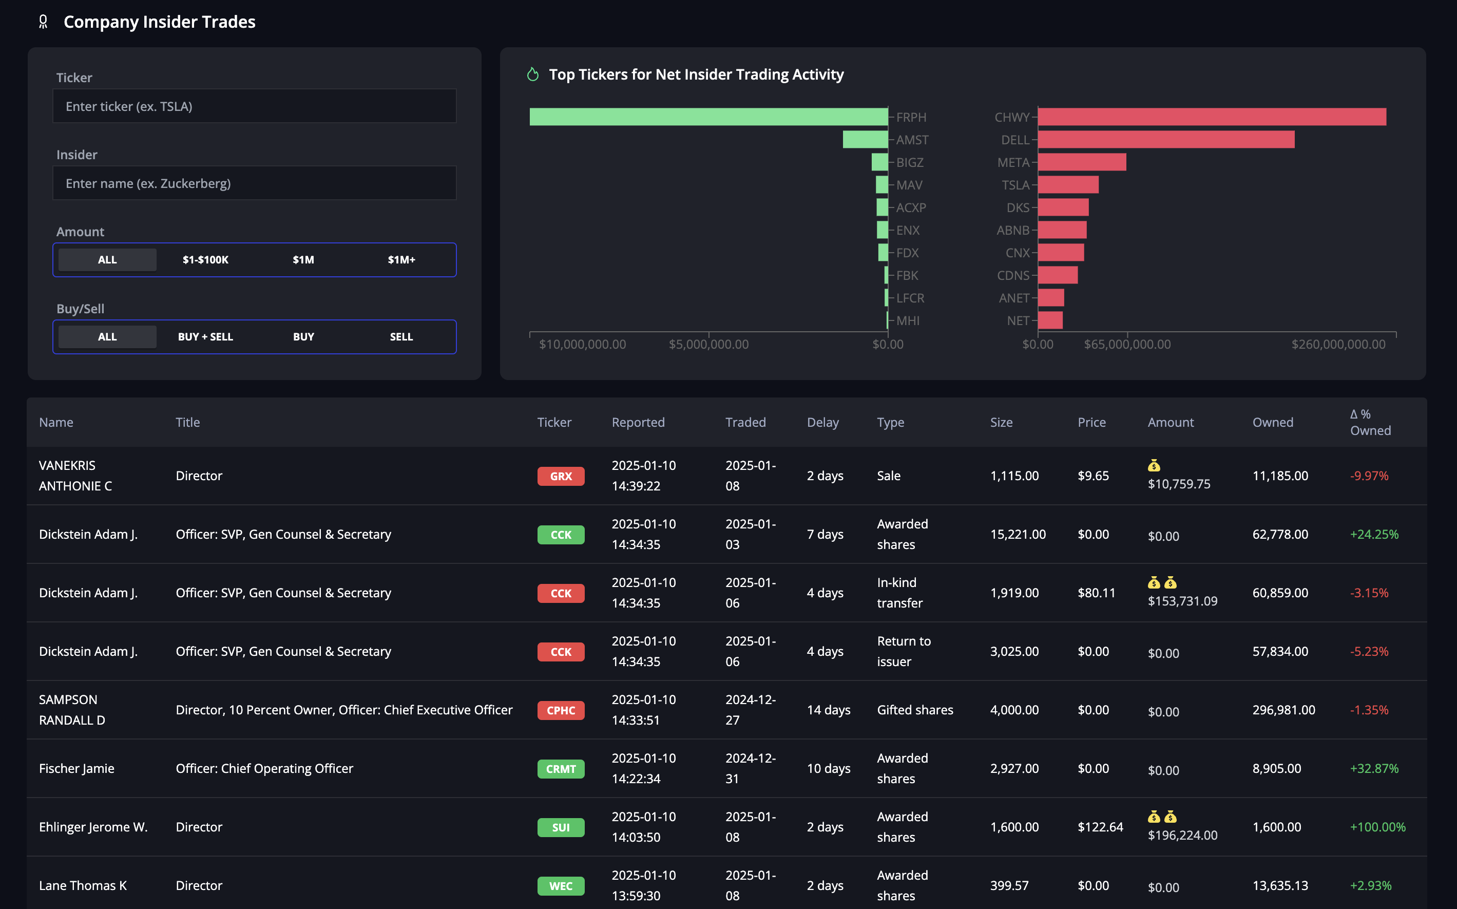Click the red GRX ticker badge
1457x909 pixels.
pyautogui.click(x=560, y=476)
